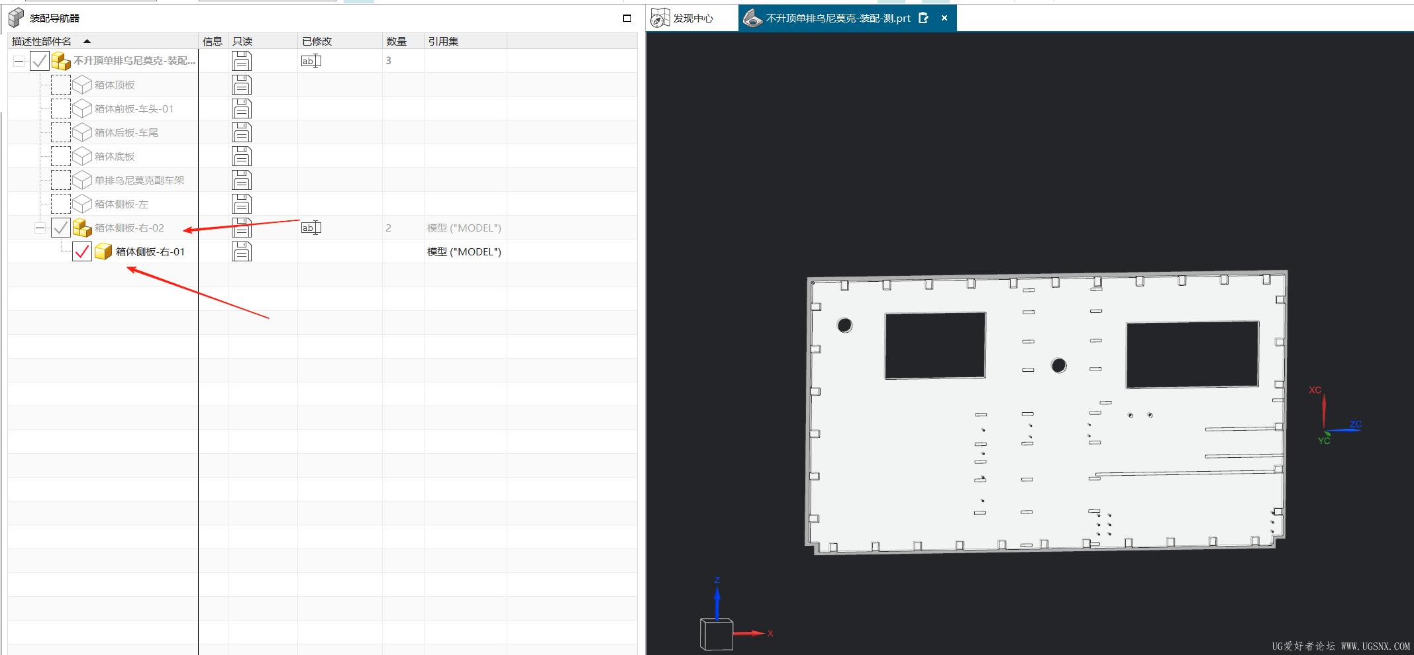Click the Assembly Navigator (装配导航器) panel icon
Viewport: 1414px width, 655px height.
coord(17,18)
